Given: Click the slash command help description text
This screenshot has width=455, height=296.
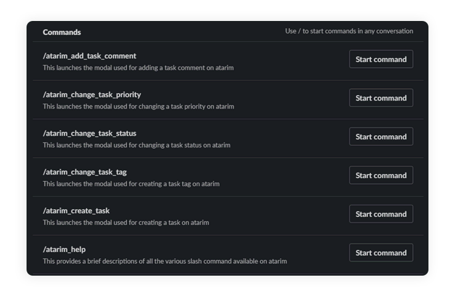Looking at the screenshot, I should click(x=165, y=261).
